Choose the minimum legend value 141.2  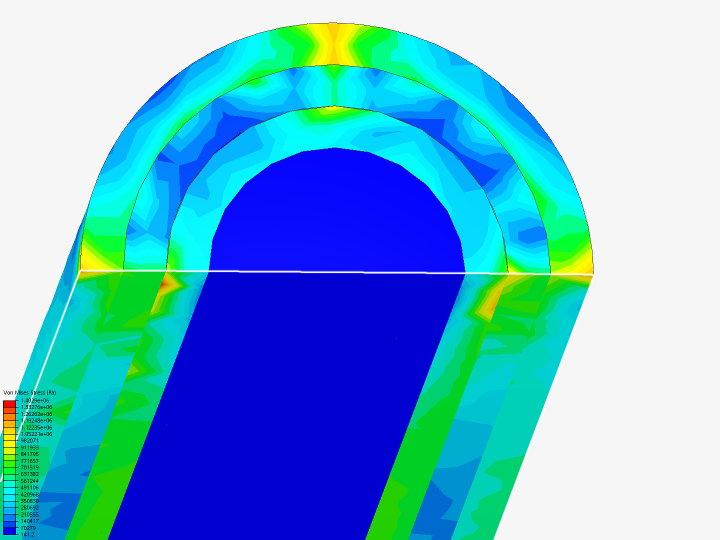point(27,534)
